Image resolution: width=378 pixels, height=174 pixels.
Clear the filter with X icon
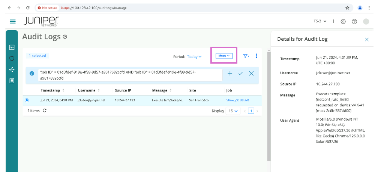[x=251, y=74]
